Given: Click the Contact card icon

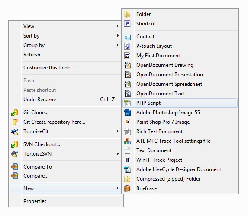Looking at the screenshot, I should (x=127, y=38).
